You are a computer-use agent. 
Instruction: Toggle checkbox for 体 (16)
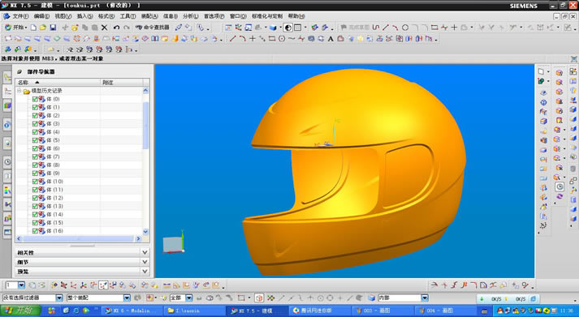coord(35,231)
